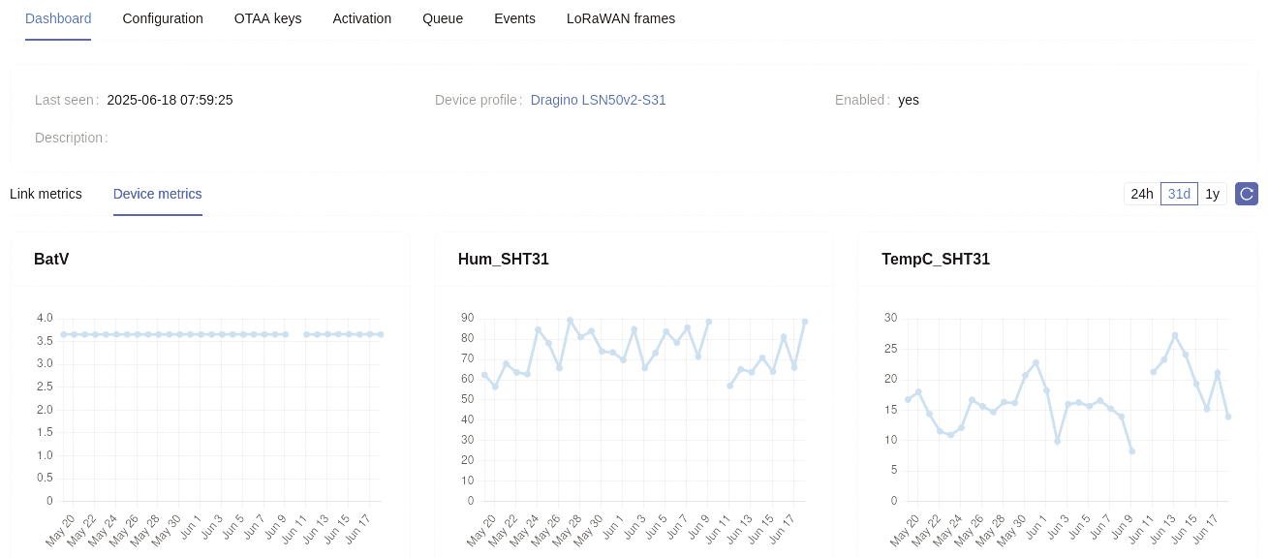Click the 30 axis label on TempC_SHT31 chart
1268x558 pixels.
[891, 318]
